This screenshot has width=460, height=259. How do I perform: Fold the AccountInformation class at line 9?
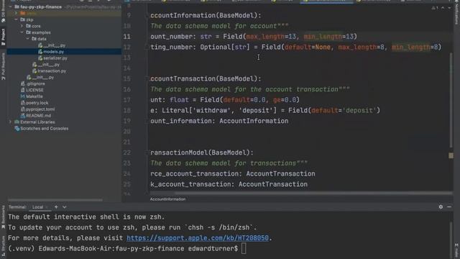pyautogui.click(x=147, y=15)
